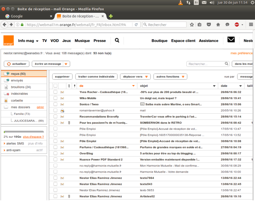
Task: Expand the anti-spam section
Action: click(4, 150)
